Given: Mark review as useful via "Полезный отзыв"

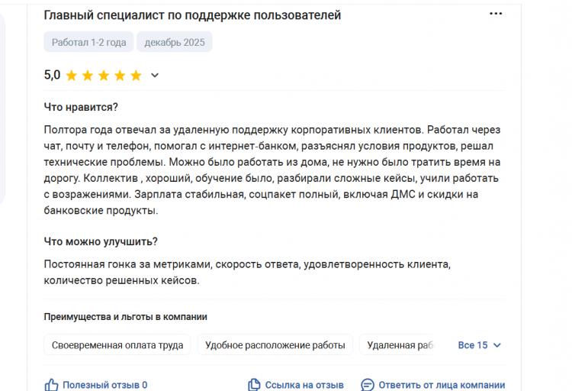Looking at the screenshot, I should pyautogui.click(x=104, y=385).
